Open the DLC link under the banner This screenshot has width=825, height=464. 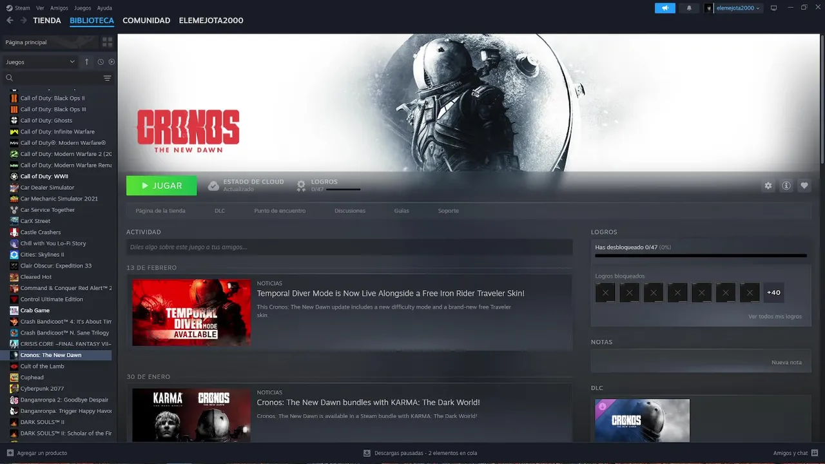click(x=220, y=211)
